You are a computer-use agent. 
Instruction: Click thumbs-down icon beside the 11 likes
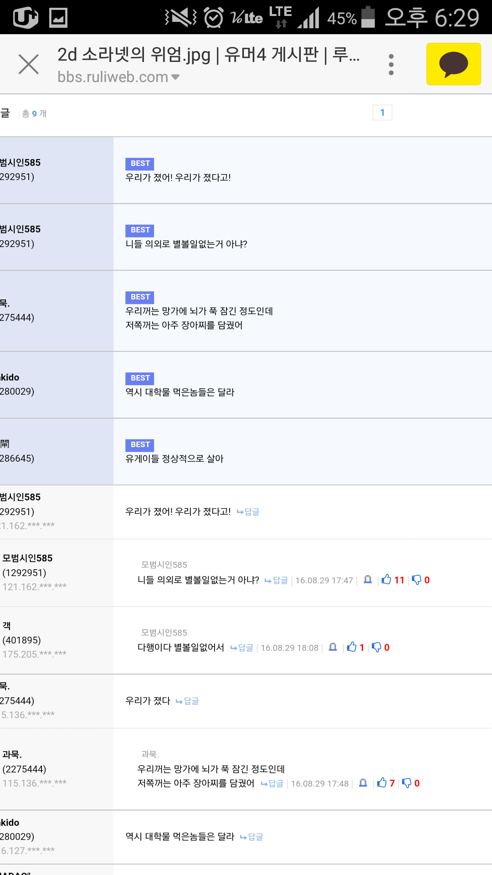[x=416, y=580]
